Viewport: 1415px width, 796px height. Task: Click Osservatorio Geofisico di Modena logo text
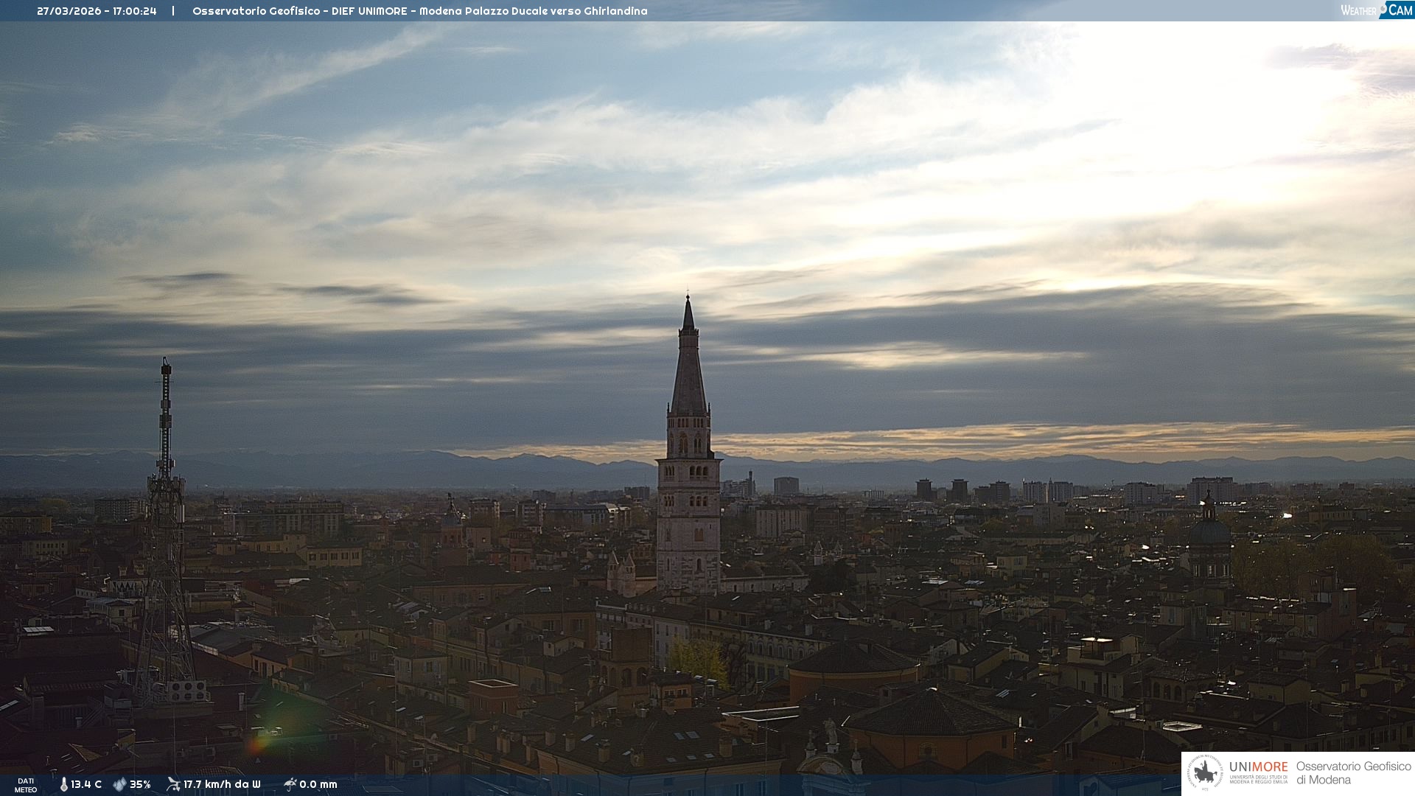[1353, 773]
